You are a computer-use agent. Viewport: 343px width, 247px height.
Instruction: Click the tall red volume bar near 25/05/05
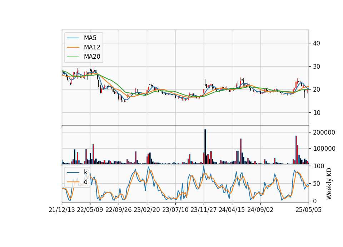tap(296, 150)
